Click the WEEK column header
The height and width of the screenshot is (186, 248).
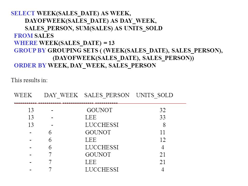point(23,95)
